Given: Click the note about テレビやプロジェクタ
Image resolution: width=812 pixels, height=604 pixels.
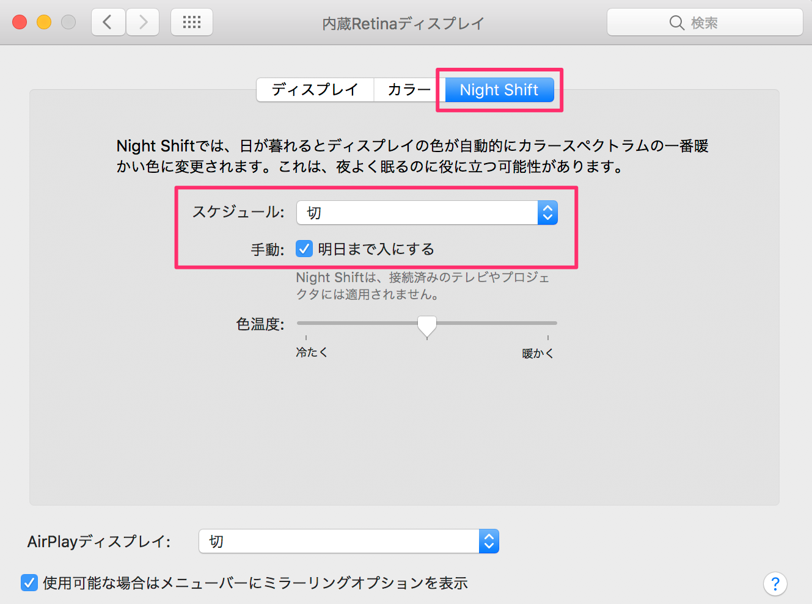Looking at the screenshot, I should [x=423, y=286].
